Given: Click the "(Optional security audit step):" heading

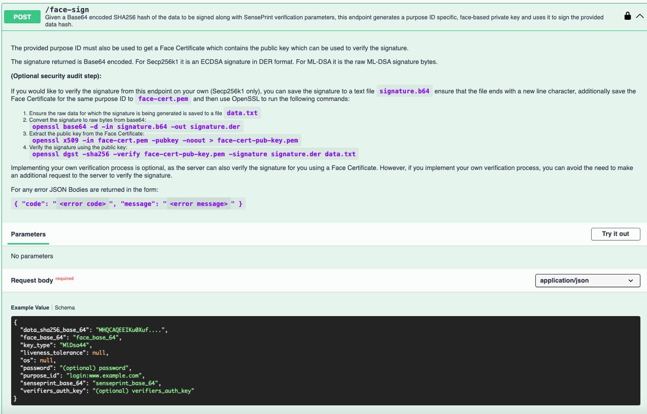Looking at the screenshot, I should [56, 76].
